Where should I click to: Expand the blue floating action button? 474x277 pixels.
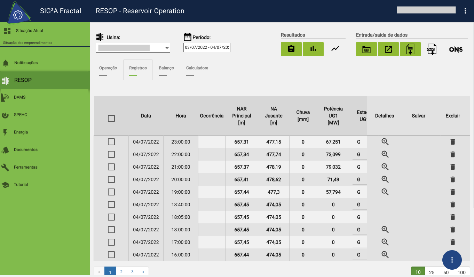point(452,260)
